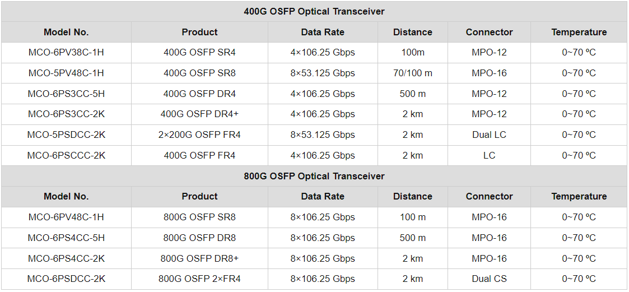
Task: Click the 800G OSFP DR8+ product cell
Action: tap(199, 258)
